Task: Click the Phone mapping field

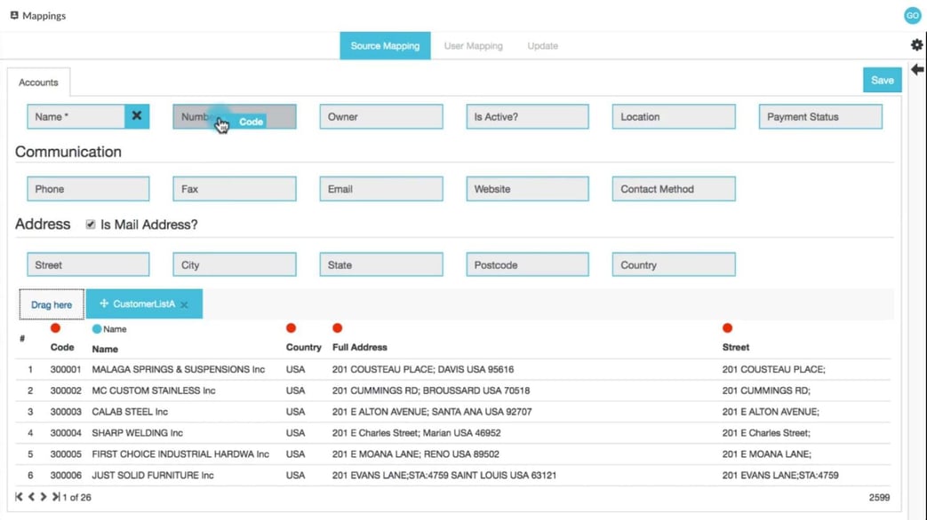Action: coord(88,189)
